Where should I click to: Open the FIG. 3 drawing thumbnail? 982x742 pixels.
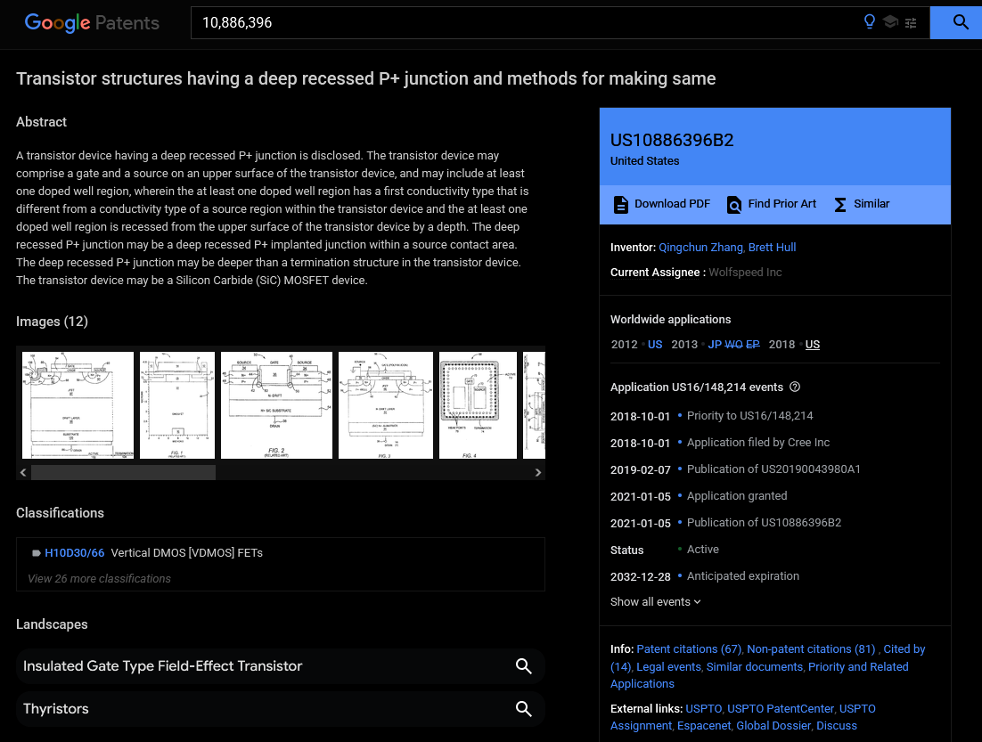tap(386, 405)
